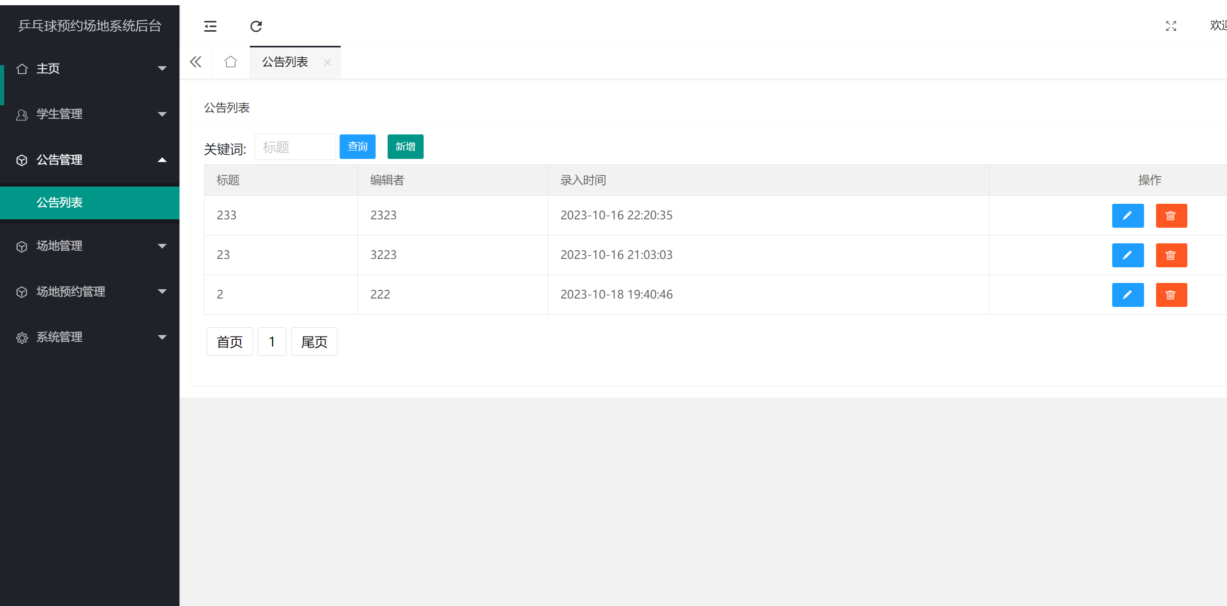Delete the announcement from 2023-10-18
Viewport: 1227px width, 606px height.
[x=1171, y=295]
